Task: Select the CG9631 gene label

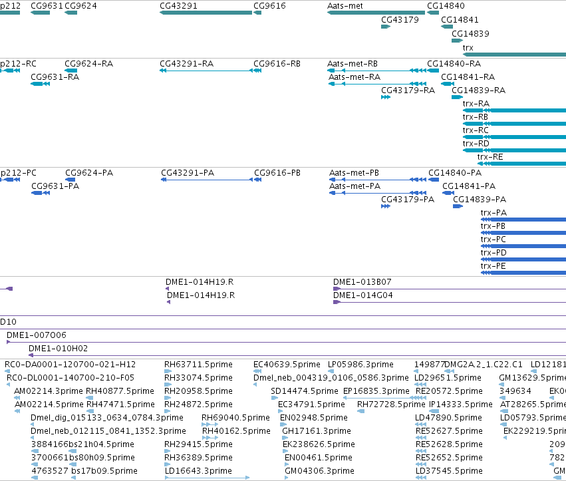Action: (x=47, y=6)
